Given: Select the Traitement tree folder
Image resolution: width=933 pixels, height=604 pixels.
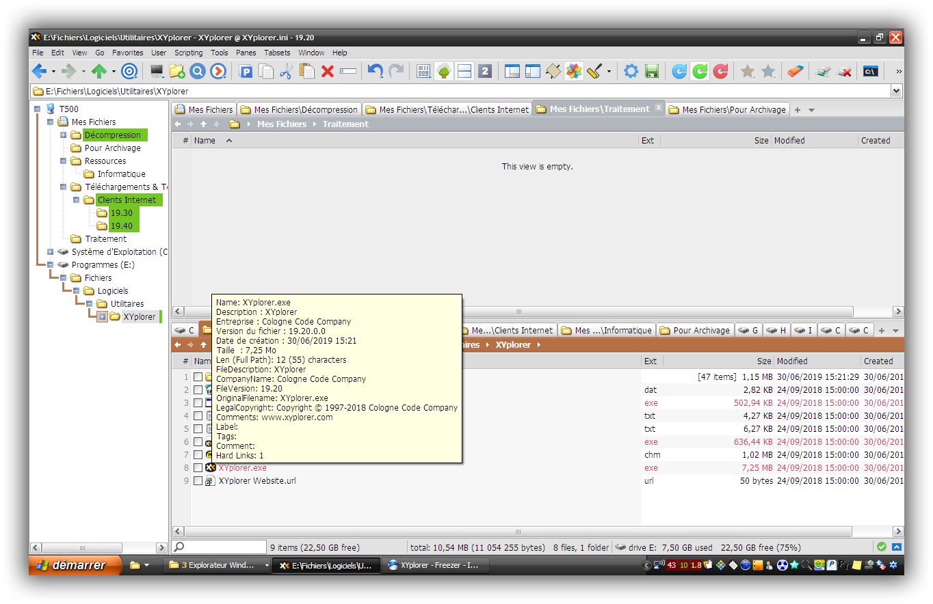Looking at the screenshot, I should (x=105, y=238).
